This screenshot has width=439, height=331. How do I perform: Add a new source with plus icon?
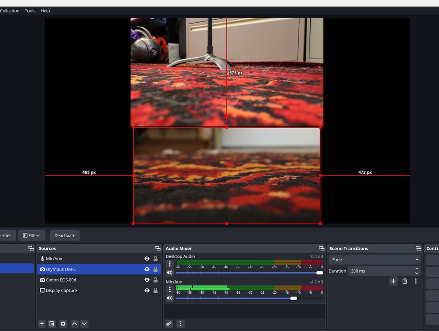42,324
